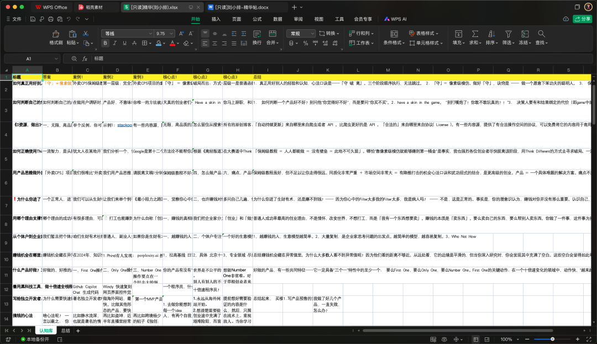Toggle Strikethrough formatting
The width and height of the screenshot is (597, 344).
click(x=134, y=43)
